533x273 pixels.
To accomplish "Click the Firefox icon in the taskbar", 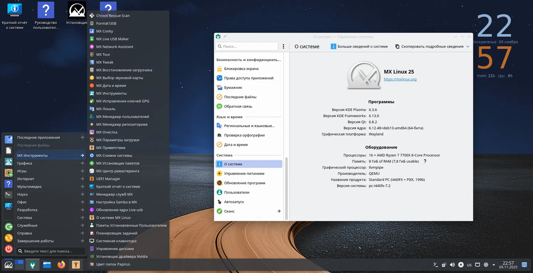I will (x=61, y=264).
